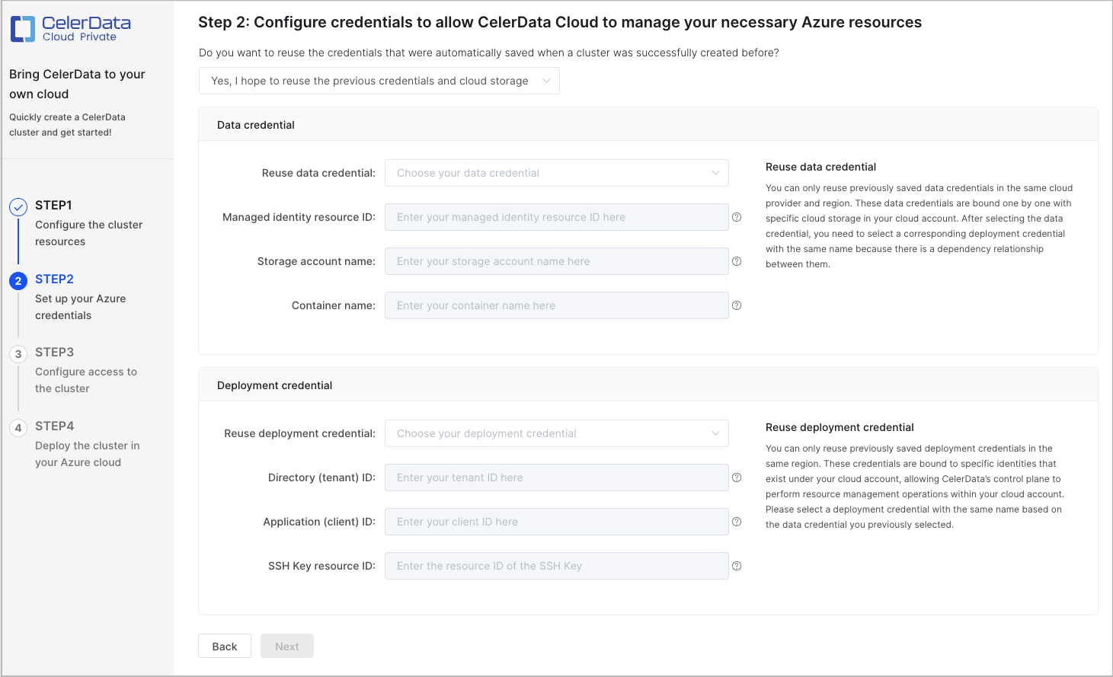Open help icon beside Managed identity resource ID
1113x677 pixels.
tap(737, 217)
